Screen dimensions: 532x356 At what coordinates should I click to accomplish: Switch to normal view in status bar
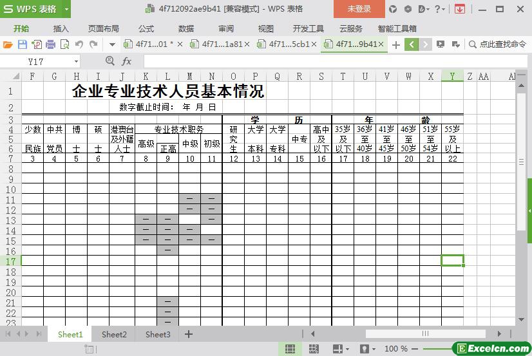[x=290, y=349]
